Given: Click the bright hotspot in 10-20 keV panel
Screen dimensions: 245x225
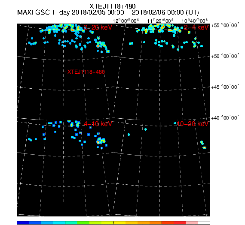Looking at the screenshot, I should coord(204,147).
